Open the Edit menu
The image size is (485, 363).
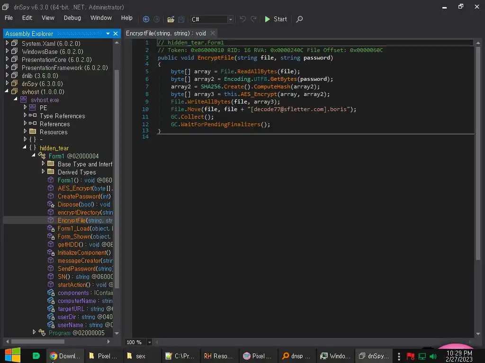(27, 18)
